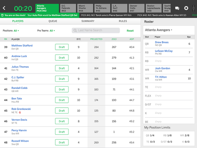
Task: Open the Rules tab
Action: tap(123, 21)
